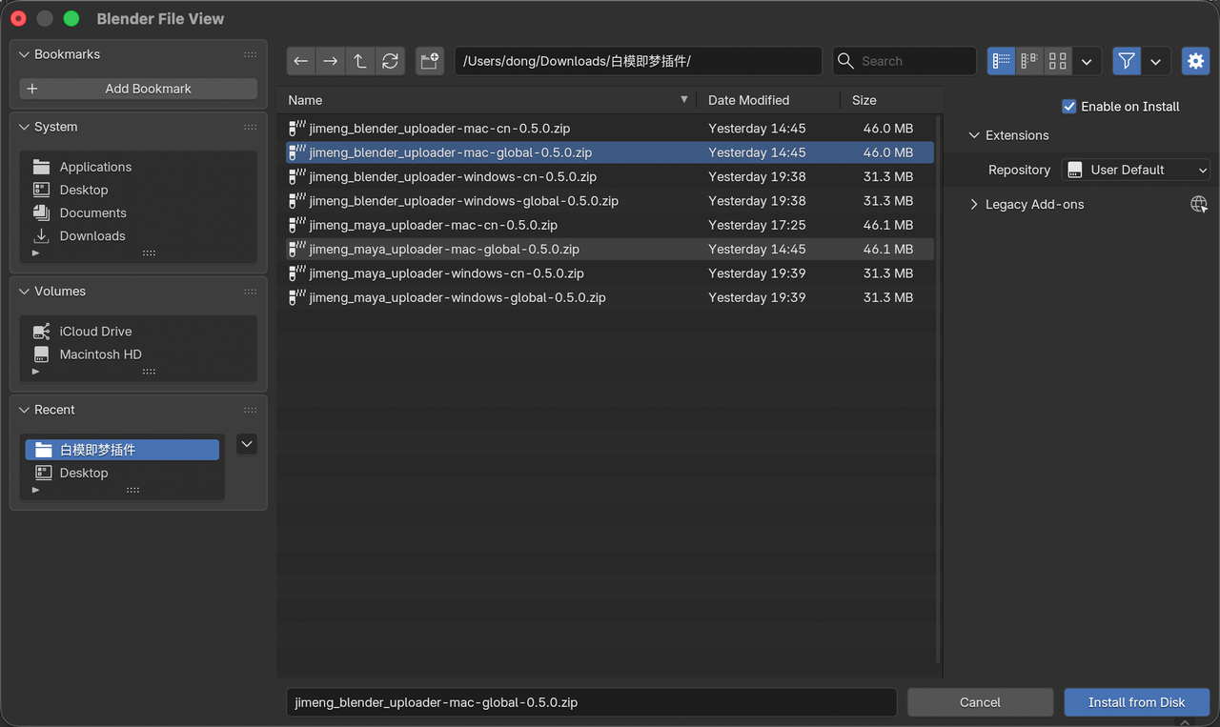Open Downloads in System list
This screenshot has width=1220, height=727.
[x=138, y=235]
